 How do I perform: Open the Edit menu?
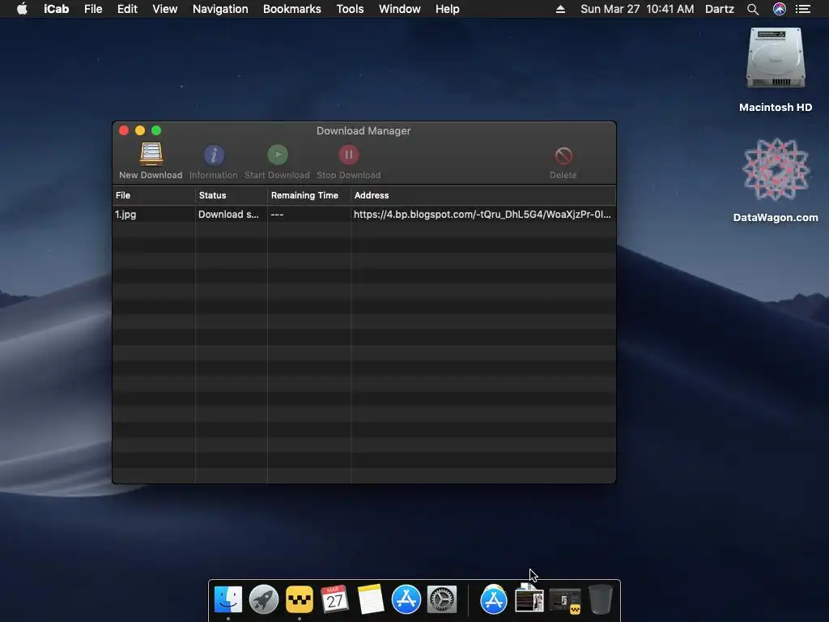[127, 9]
